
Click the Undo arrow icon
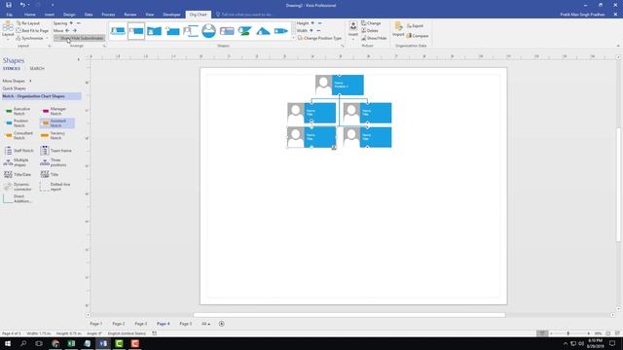point(22,5)
